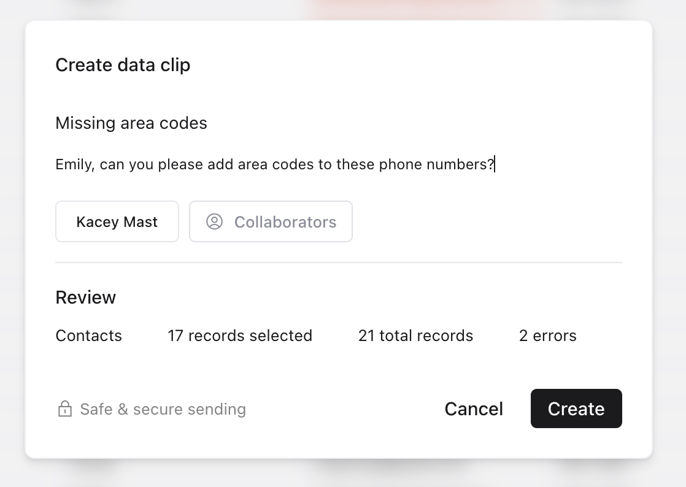
Task: Click into the message starting 'Emily, can you'
Action: pos(274,164)
